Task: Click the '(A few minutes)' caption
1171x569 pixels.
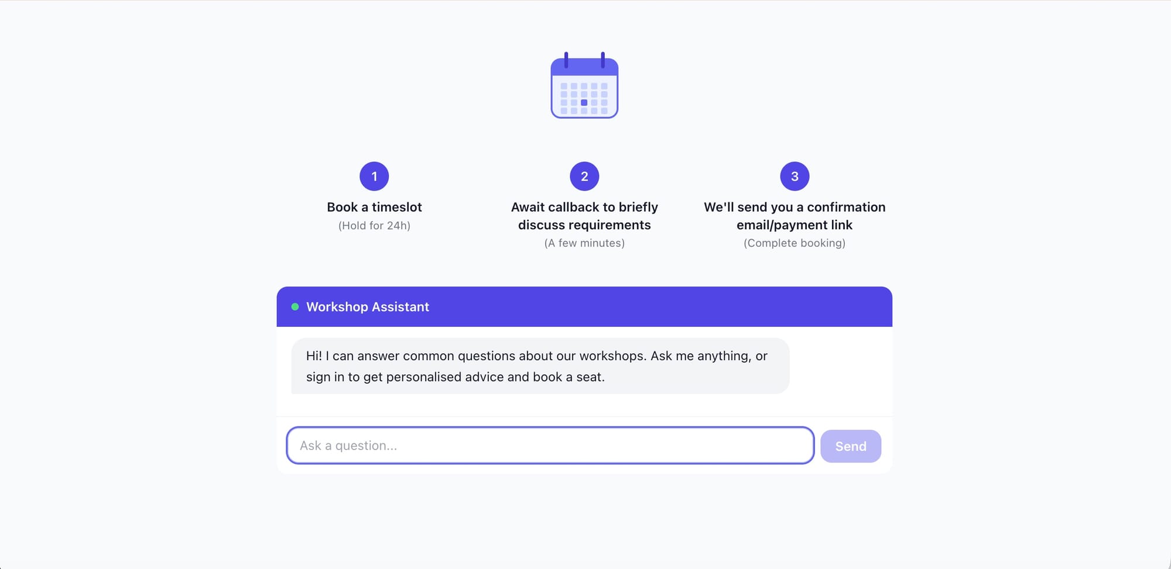Action: coord(584,243)
